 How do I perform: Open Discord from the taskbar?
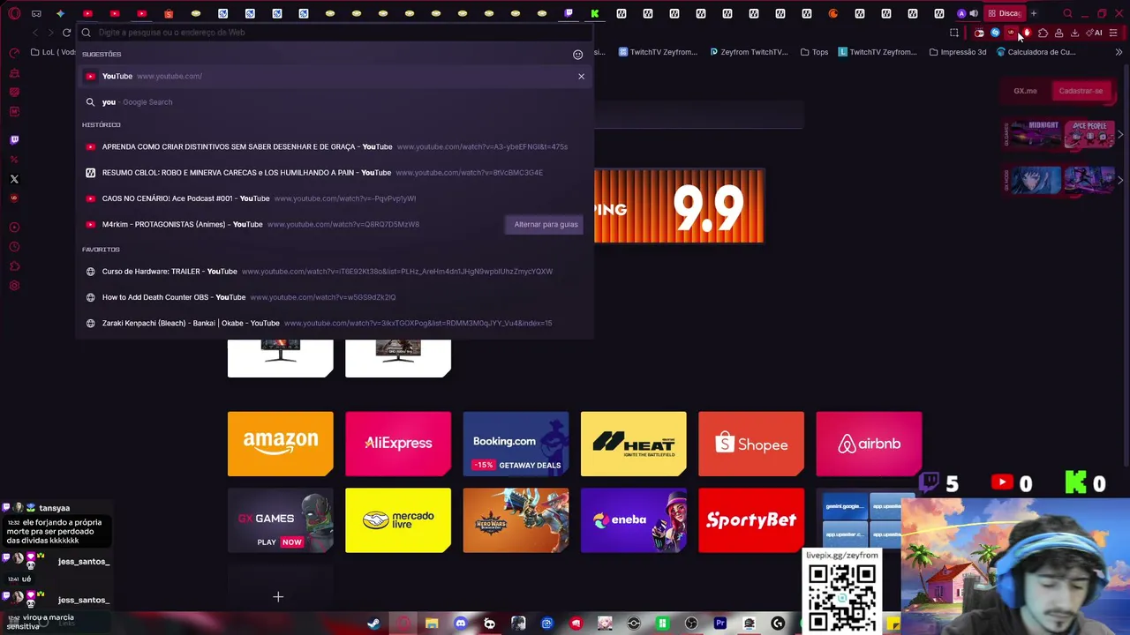[x=460, y=624]
